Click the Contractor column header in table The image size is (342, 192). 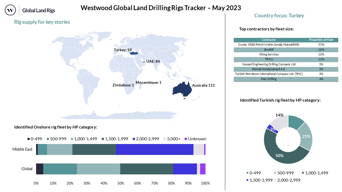click(x=269, y=40)
